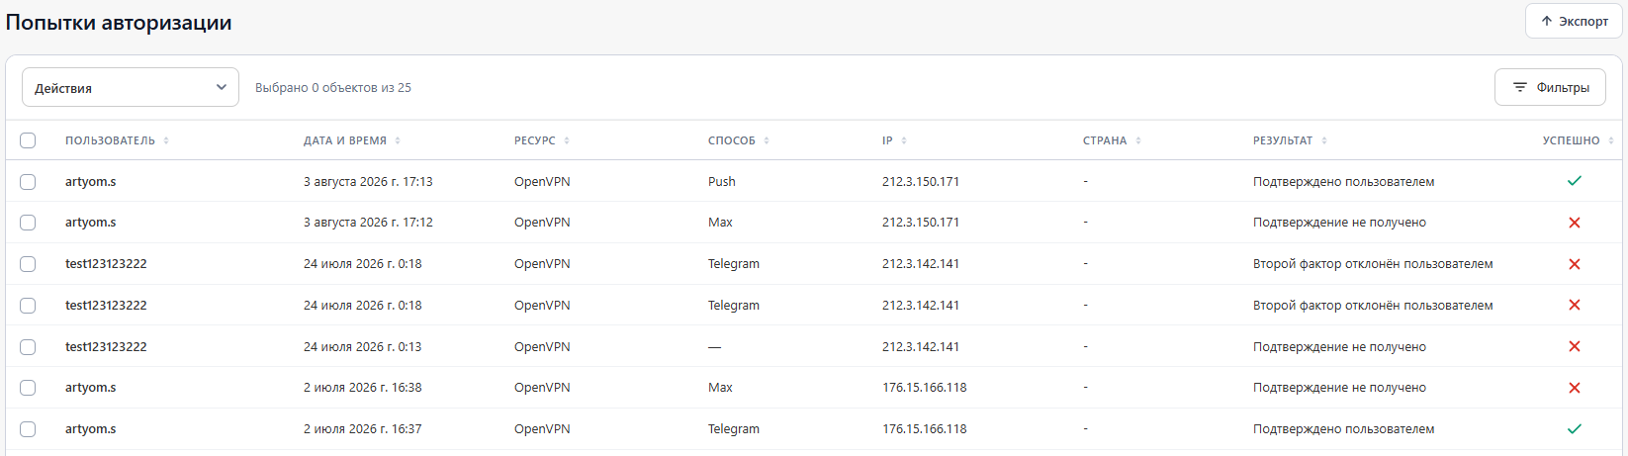Click the red cross for the 17:12 attempt

1575,223
